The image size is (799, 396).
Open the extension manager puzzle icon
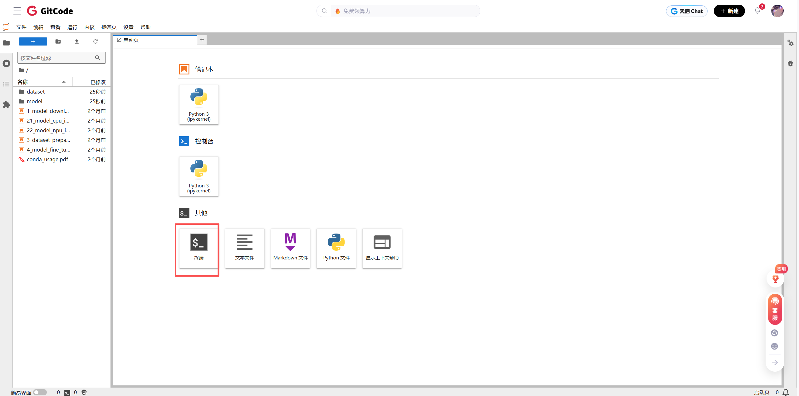(x=6, y=105)
